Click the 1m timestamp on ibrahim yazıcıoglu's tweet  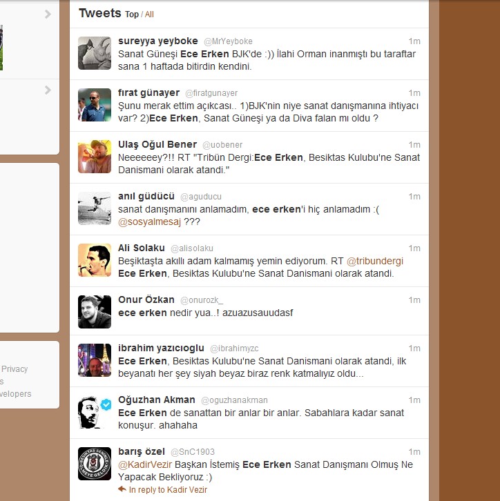414,348
